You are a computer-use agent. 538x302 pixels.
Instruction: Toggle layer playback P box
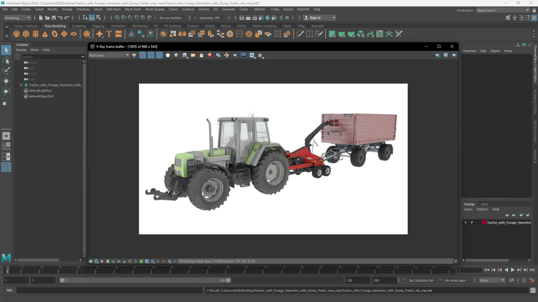(472, 223)
